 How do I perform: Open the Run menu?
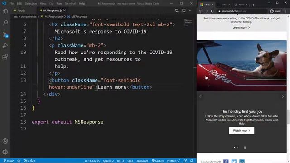coord(59,3)
